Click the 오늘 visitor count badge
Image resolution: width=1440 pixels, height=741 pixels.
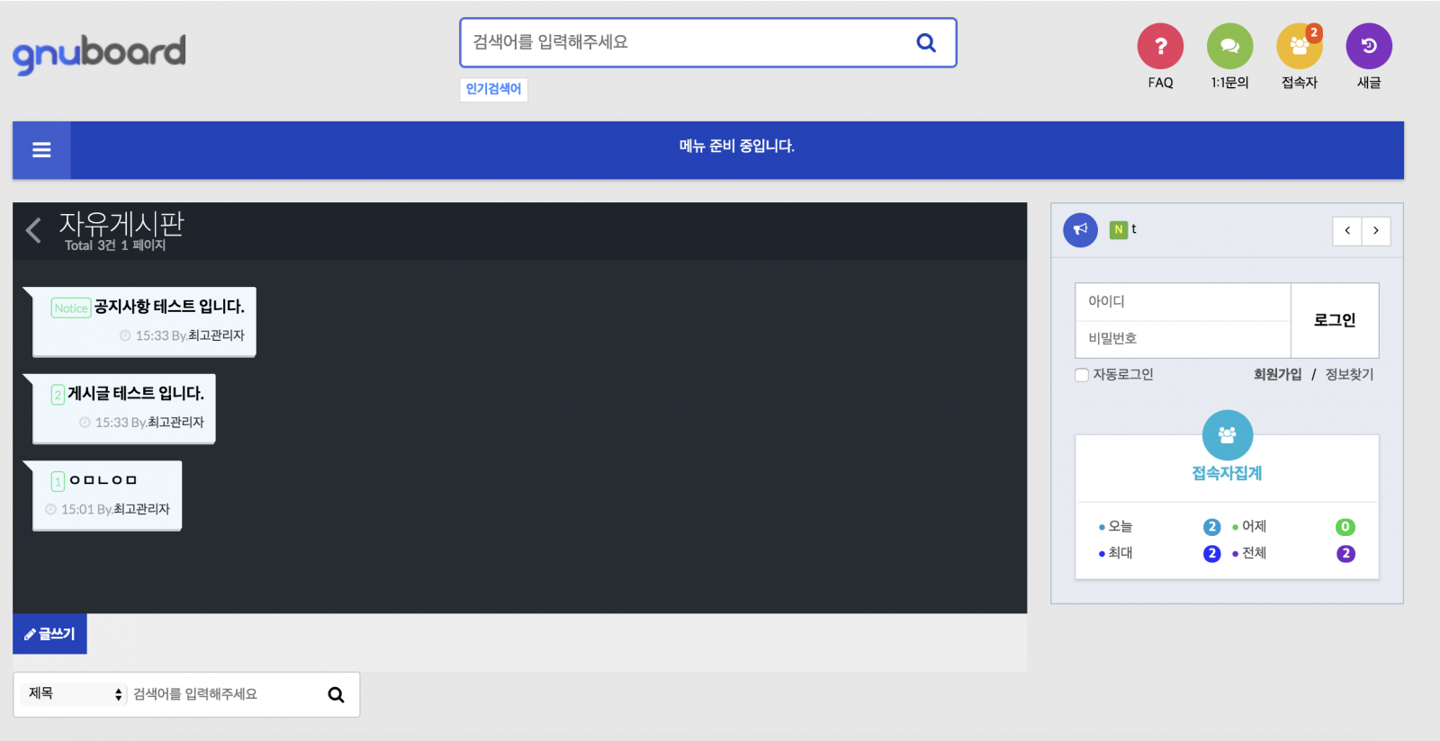[x=1211, y=527]
